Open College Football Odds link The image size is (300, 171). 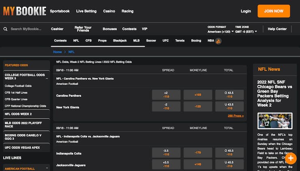point(18,86)
